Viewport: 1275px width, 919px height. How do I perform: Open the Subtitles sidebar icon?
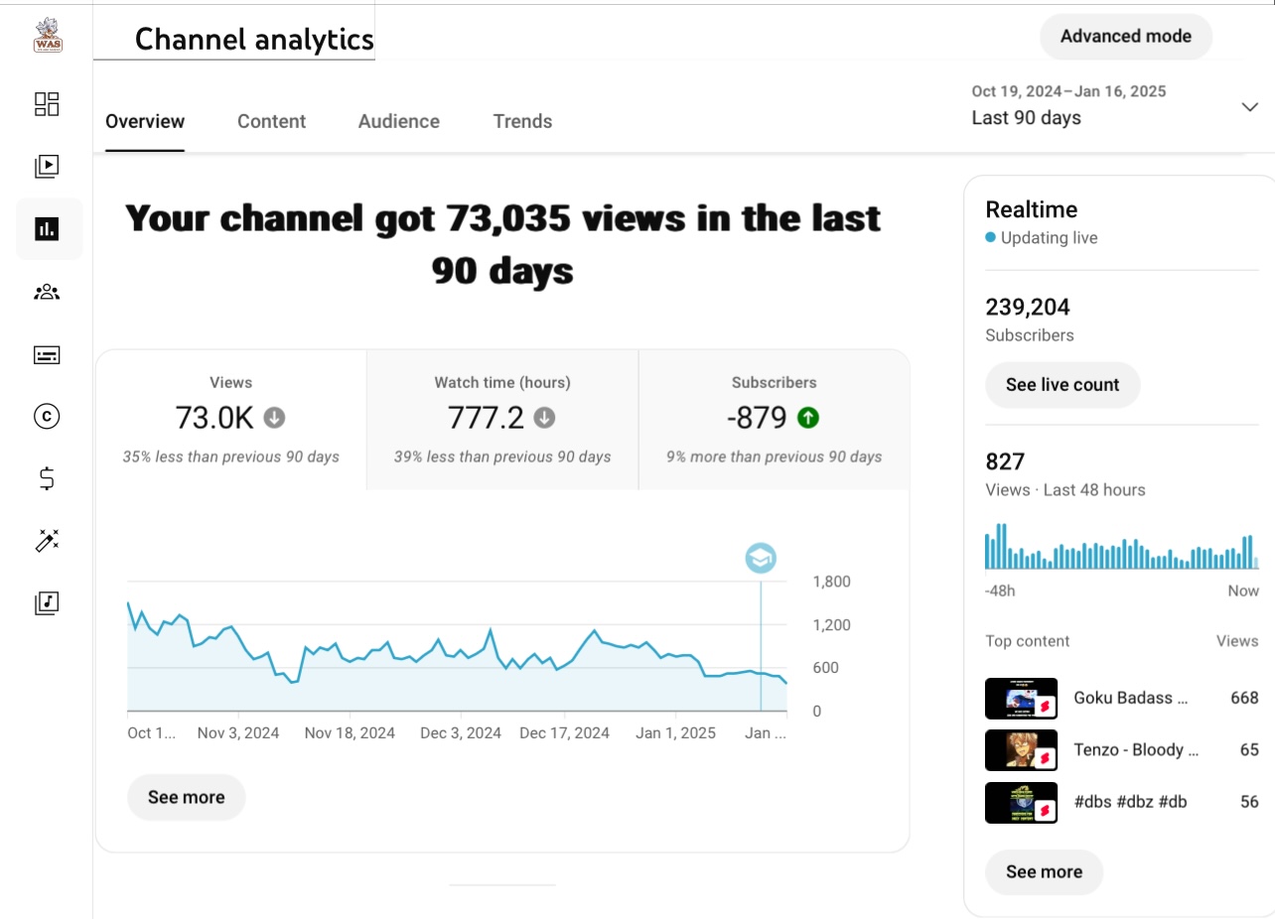[47, 354]
